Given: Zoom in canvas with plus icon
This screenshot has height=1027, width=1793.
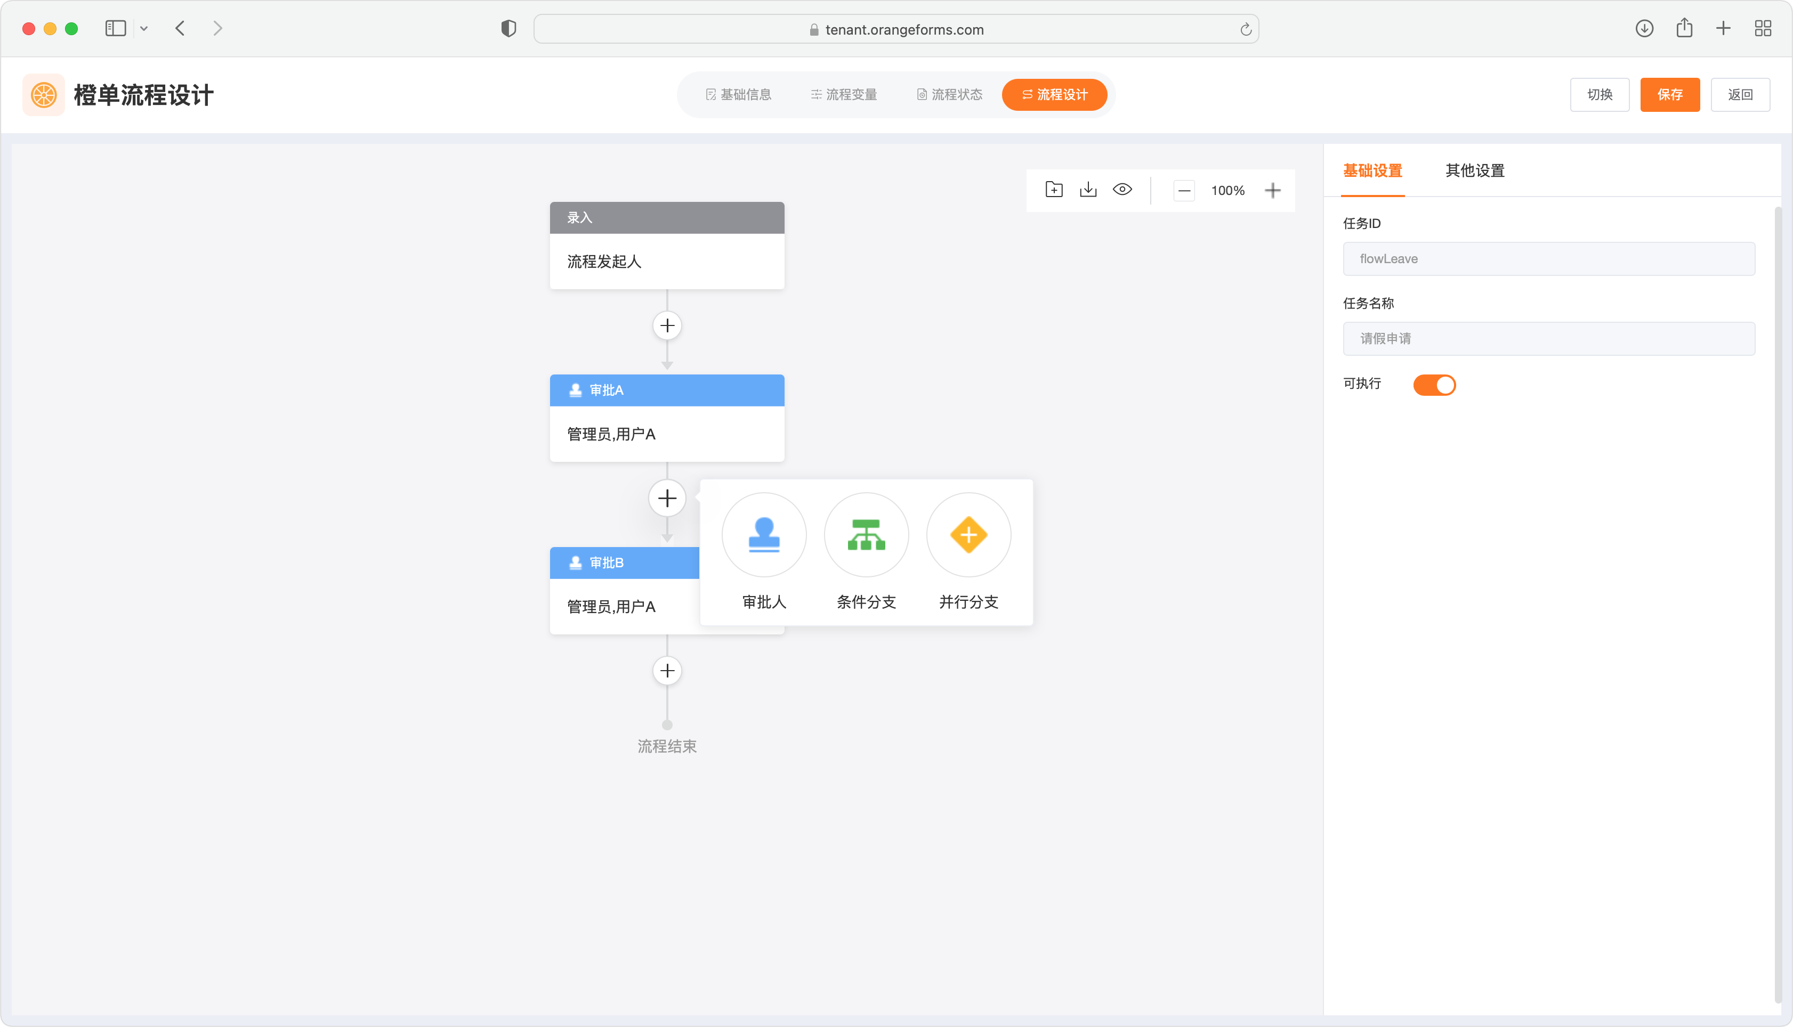Looking at the screenshot, I should click(x=1272, y=191).
